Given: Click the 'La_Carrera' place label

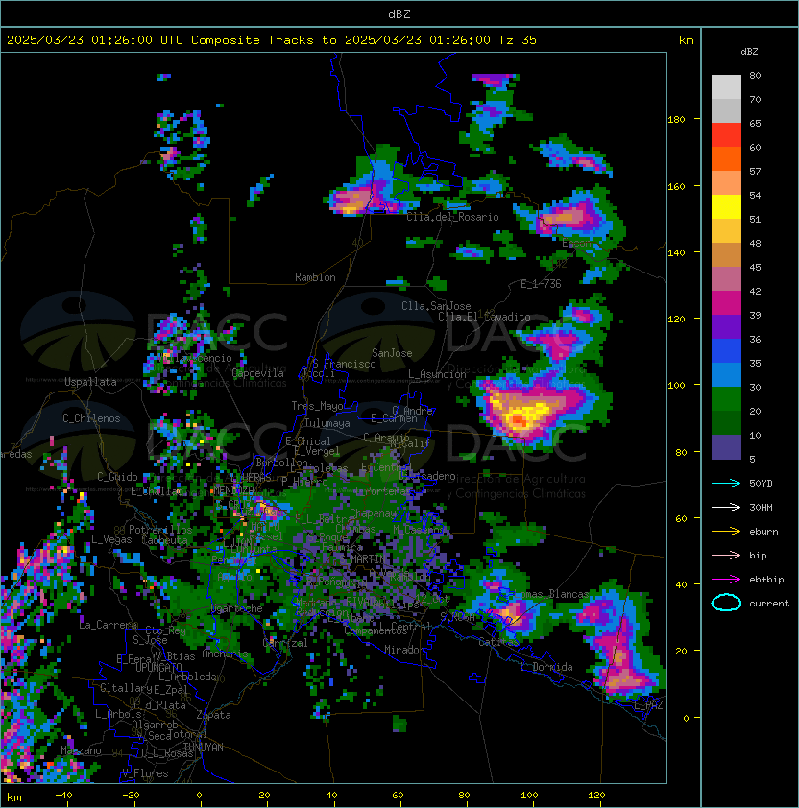Looking at the screenshot, I should [109, 625].
